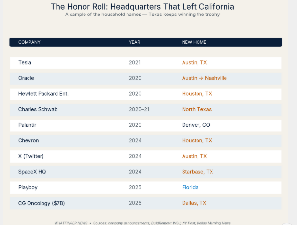This screenshot has height=225, width=297.
Task: Click the COMPANY column header
Action: click(x=29, y=42)
